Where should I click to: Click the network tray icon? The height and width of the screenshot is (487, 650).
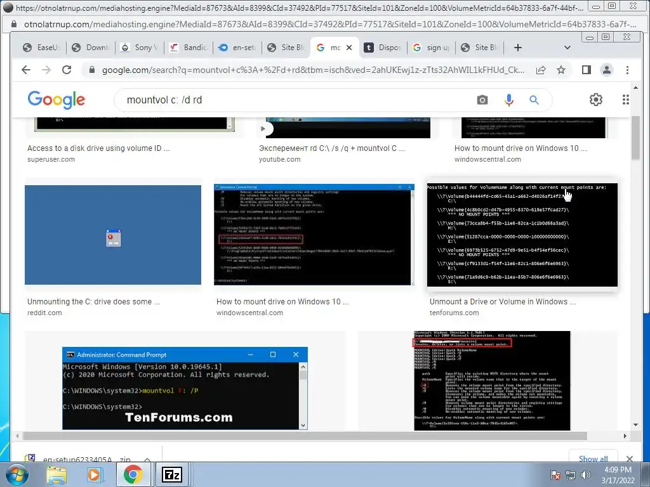click(571, 474)
